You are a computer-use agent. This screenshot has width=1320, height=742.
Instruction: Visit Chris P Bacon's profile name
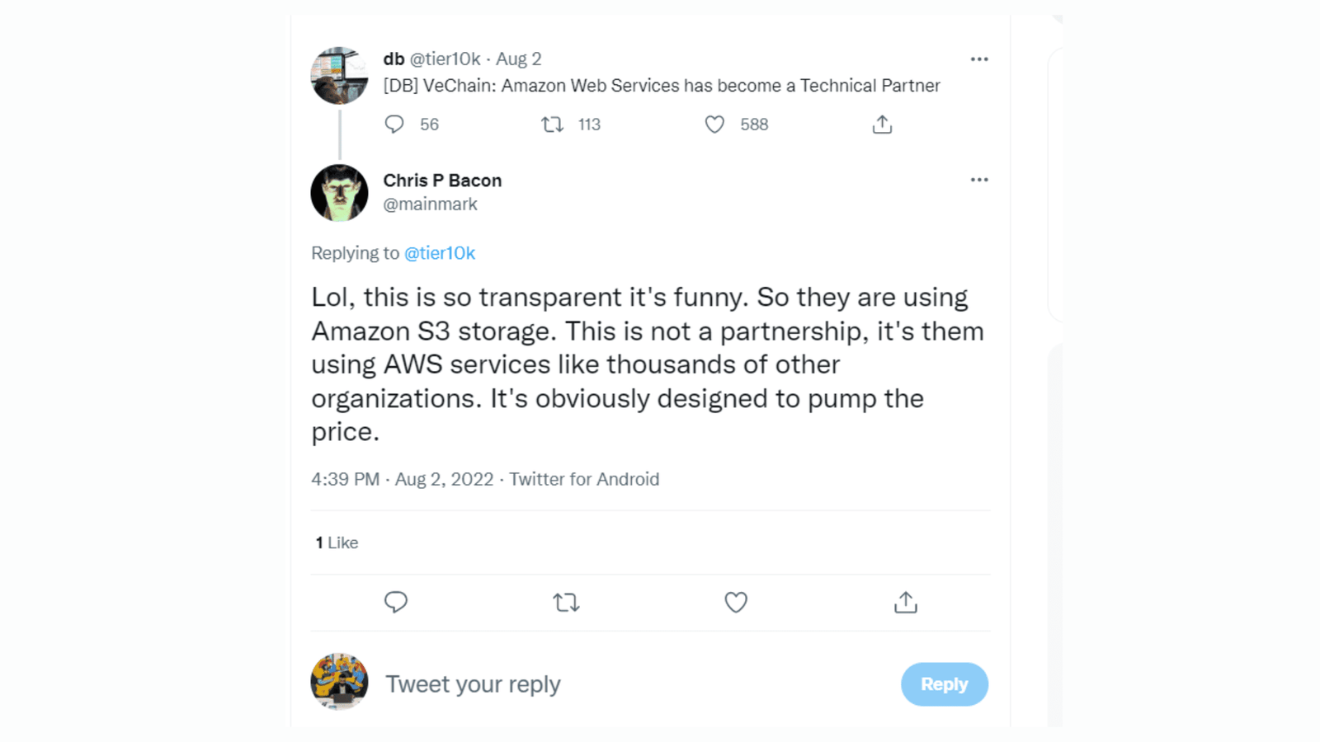coord(442,180)
